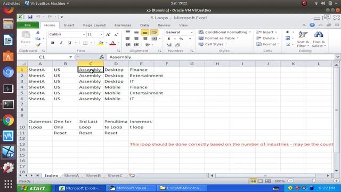Click the Format Painter brush icon
This screenshot has width=341, height=192.
(38, 45)
